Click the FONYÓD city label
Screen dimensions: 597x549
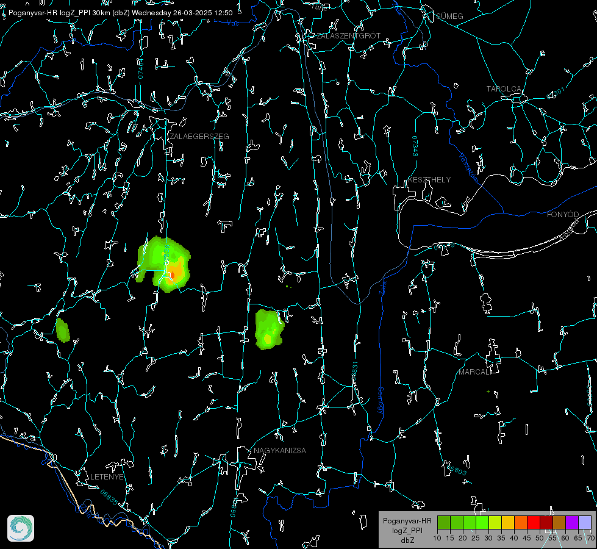pyautogui.click(x=563, y=215)
